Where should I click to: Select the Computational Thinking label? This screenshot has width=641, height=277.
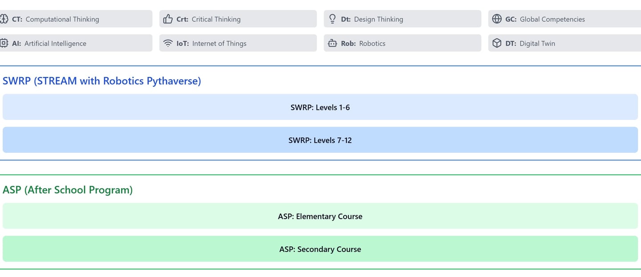click(62, 19)
